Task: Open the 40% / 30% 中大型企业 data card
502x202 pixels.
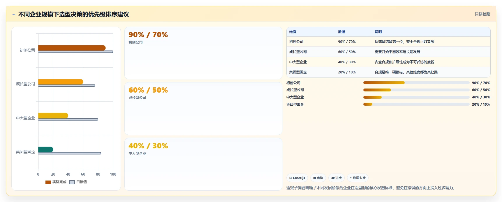Action: 203,164
